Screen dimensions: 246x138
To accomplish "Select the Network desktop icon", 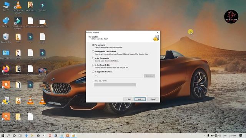I will [6, 22].
